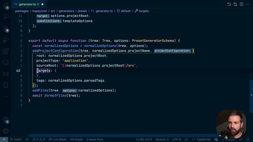This screenshot has height=142, width=253.
Task: Open 'src' breadcrumb segment
Action: 53,11
